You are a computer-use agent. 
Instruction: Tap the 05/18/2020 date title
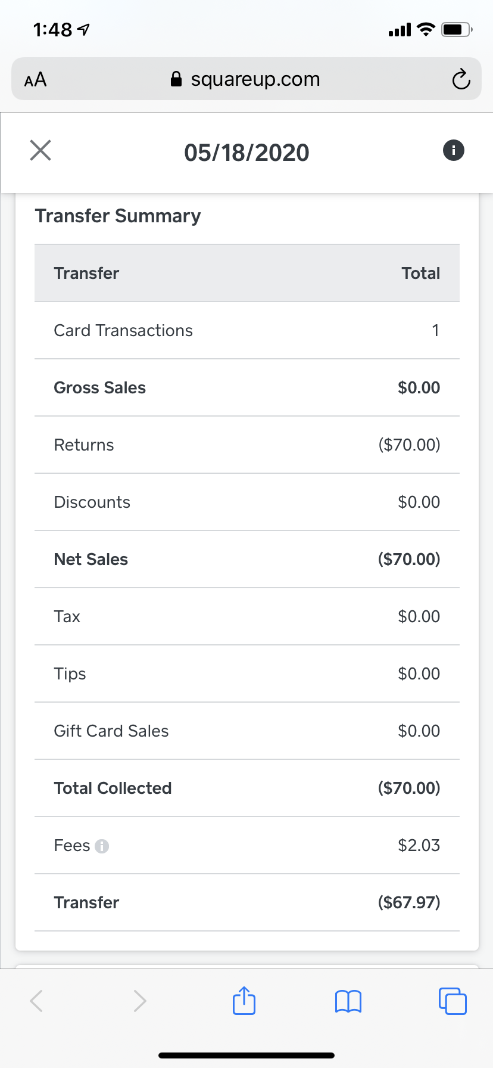coord(246,153)
